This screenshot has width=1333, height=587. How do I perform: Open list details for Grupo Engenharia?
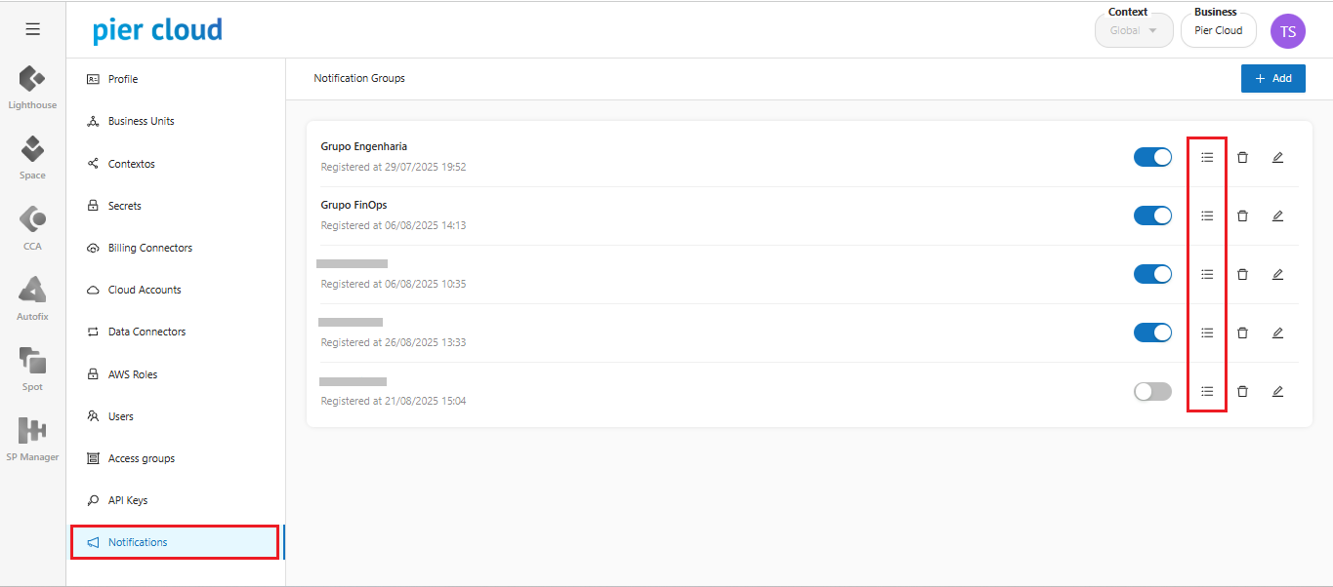1207,157
